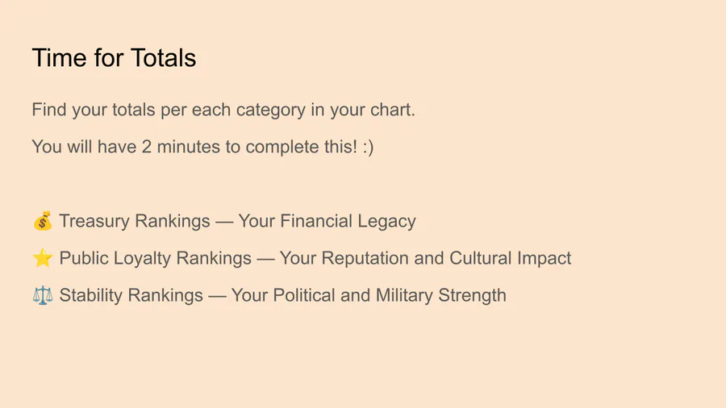Click the gold star emoji icon
Viewport: 726px width, 408px height.
(43, 258)
